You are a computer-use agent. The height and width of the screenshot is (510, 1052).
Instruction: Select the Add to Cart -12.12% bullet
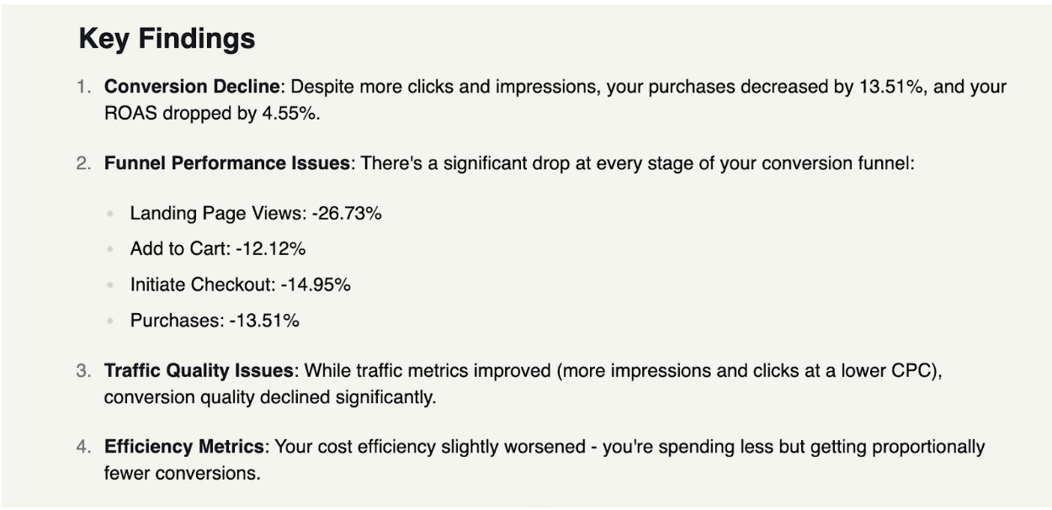218,249
